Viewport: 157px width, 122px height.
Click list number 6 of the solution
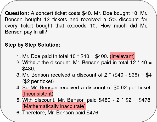[18, 113]
